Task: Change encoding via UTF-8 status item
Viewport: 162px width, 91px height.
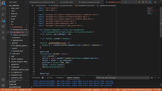Action: pos(105,90)
